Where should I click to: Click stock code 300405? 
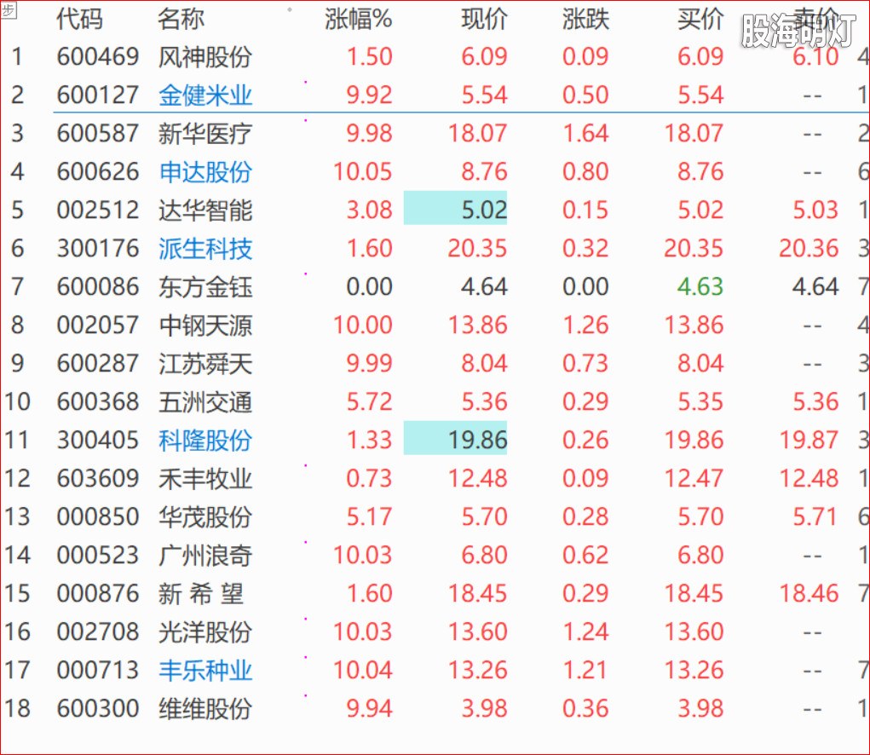[98, 440]
